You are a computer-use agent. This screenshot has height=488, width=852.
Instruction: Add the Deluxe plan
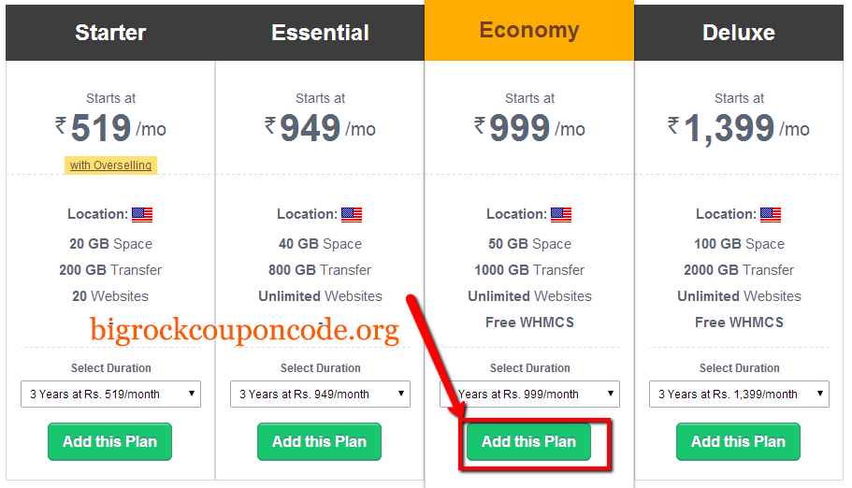coord(738,442)
